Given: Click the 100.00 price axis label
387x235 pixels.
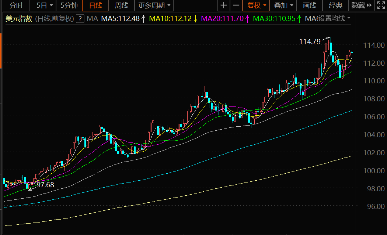Looking at the screenshot, I should 374,171.
